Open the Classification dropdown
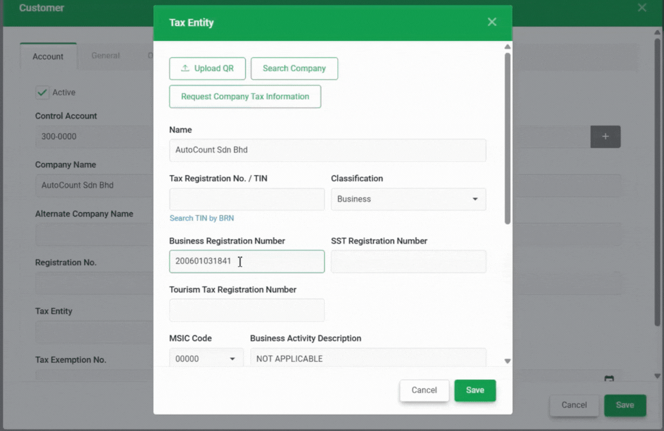Image resolution: width=664 pixels, height=431 pixels. pos(408,199)
